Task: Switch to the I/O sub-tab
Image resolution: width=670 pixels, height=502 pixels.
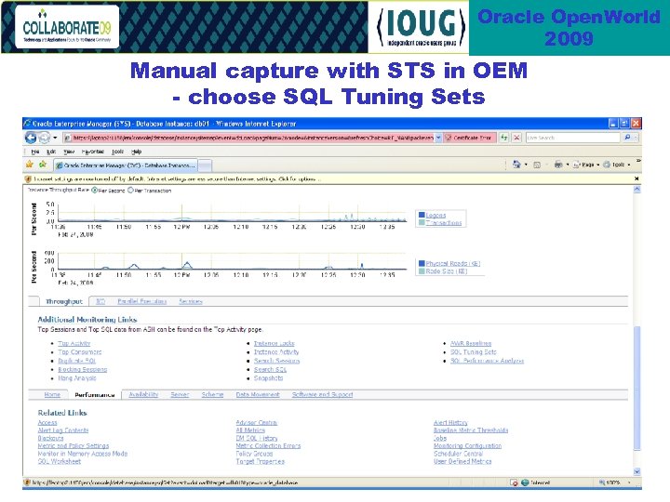Action: click(100, 301)
